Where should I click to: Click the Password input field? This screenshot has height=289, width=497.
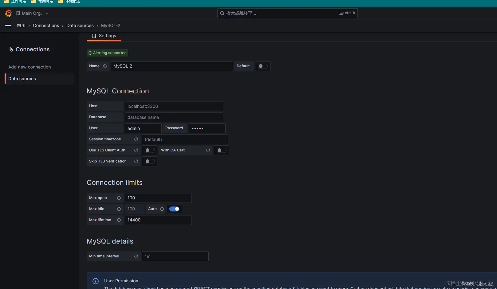coord(207,128)
